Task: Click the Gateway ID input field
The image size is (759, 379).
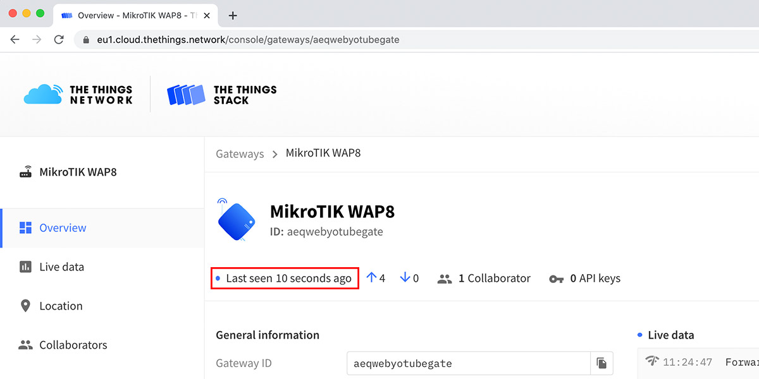Action: coord(469,363)
